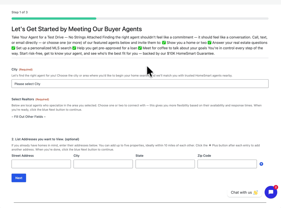The height and width of the screenshot is (208, 281).
Task: Click into the Zip Code field
Action: [x=227, y=164]
